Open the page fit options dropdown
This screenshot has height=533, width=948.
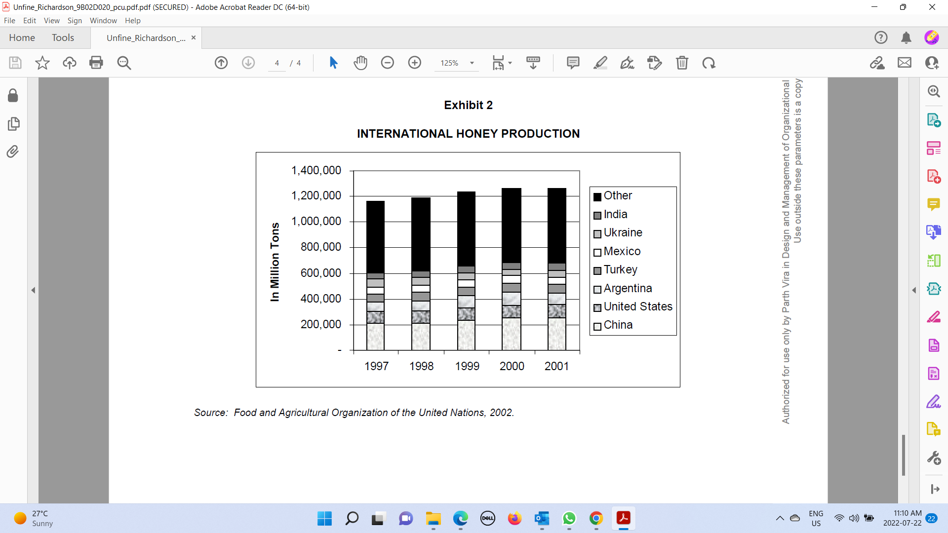510,63
